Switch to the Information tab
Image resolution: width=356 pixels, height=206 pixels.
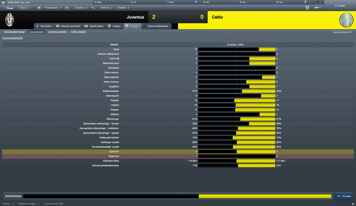[44, 26]
